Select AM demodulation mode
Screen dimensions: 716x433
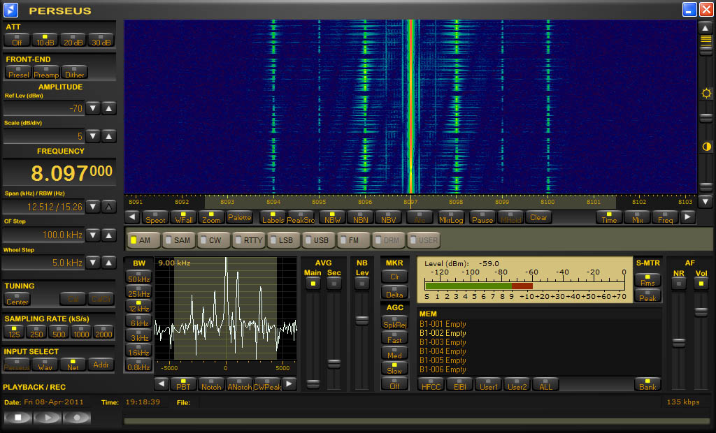point(144,240)
